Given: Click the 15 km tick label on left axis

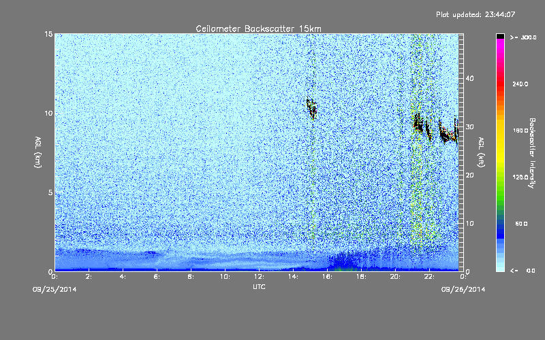Looking at the screenshot, I should tap(48, 34).
